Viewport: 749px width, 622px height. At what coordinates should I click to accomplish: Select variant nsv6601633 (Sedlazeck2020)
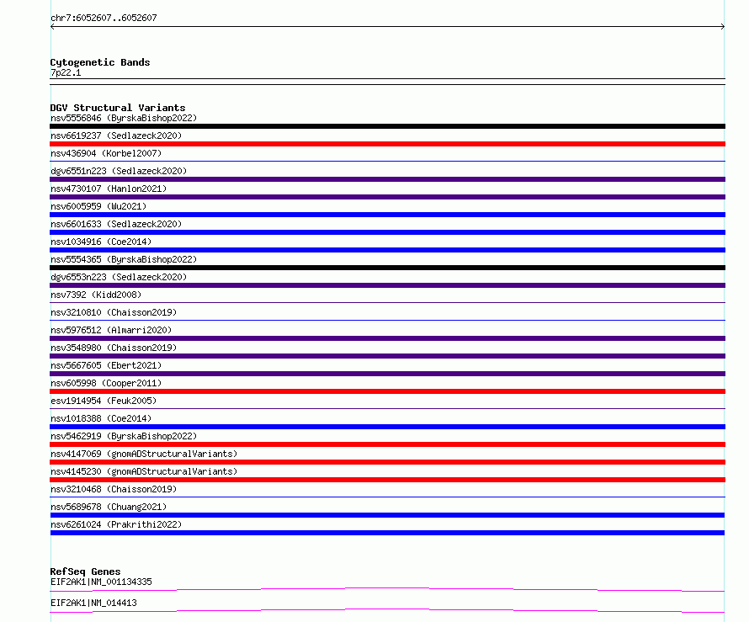(x=116, y=224)
